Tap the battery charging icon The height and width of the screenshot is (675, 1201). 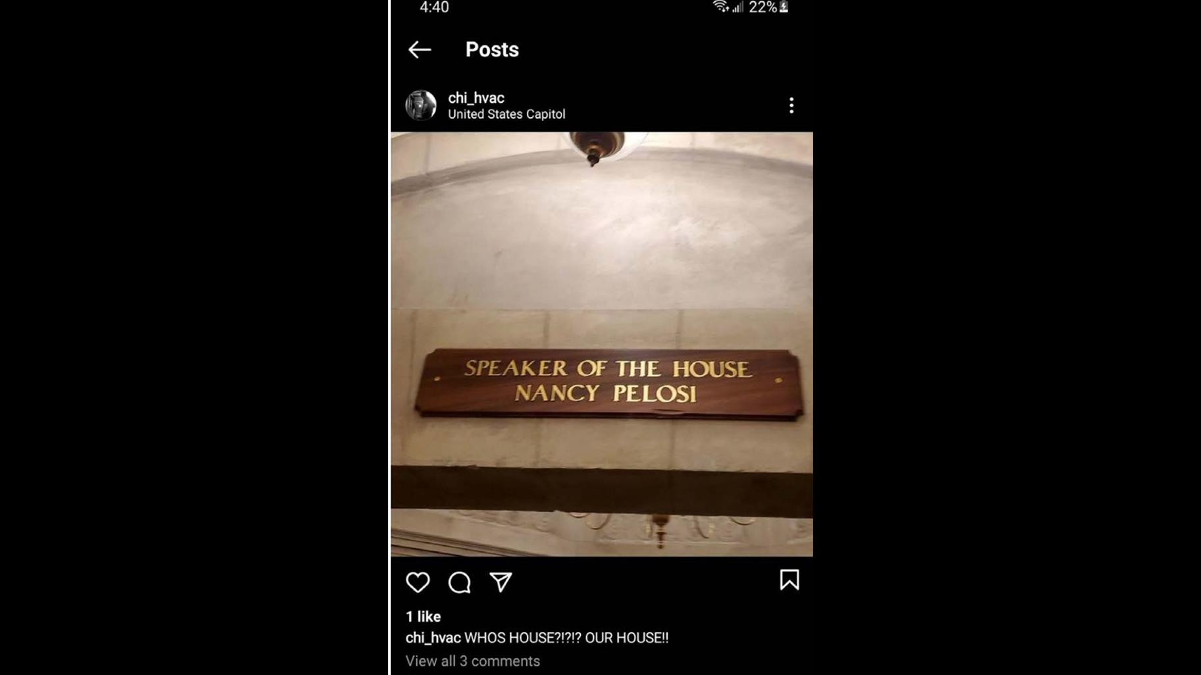coord(784,7)
